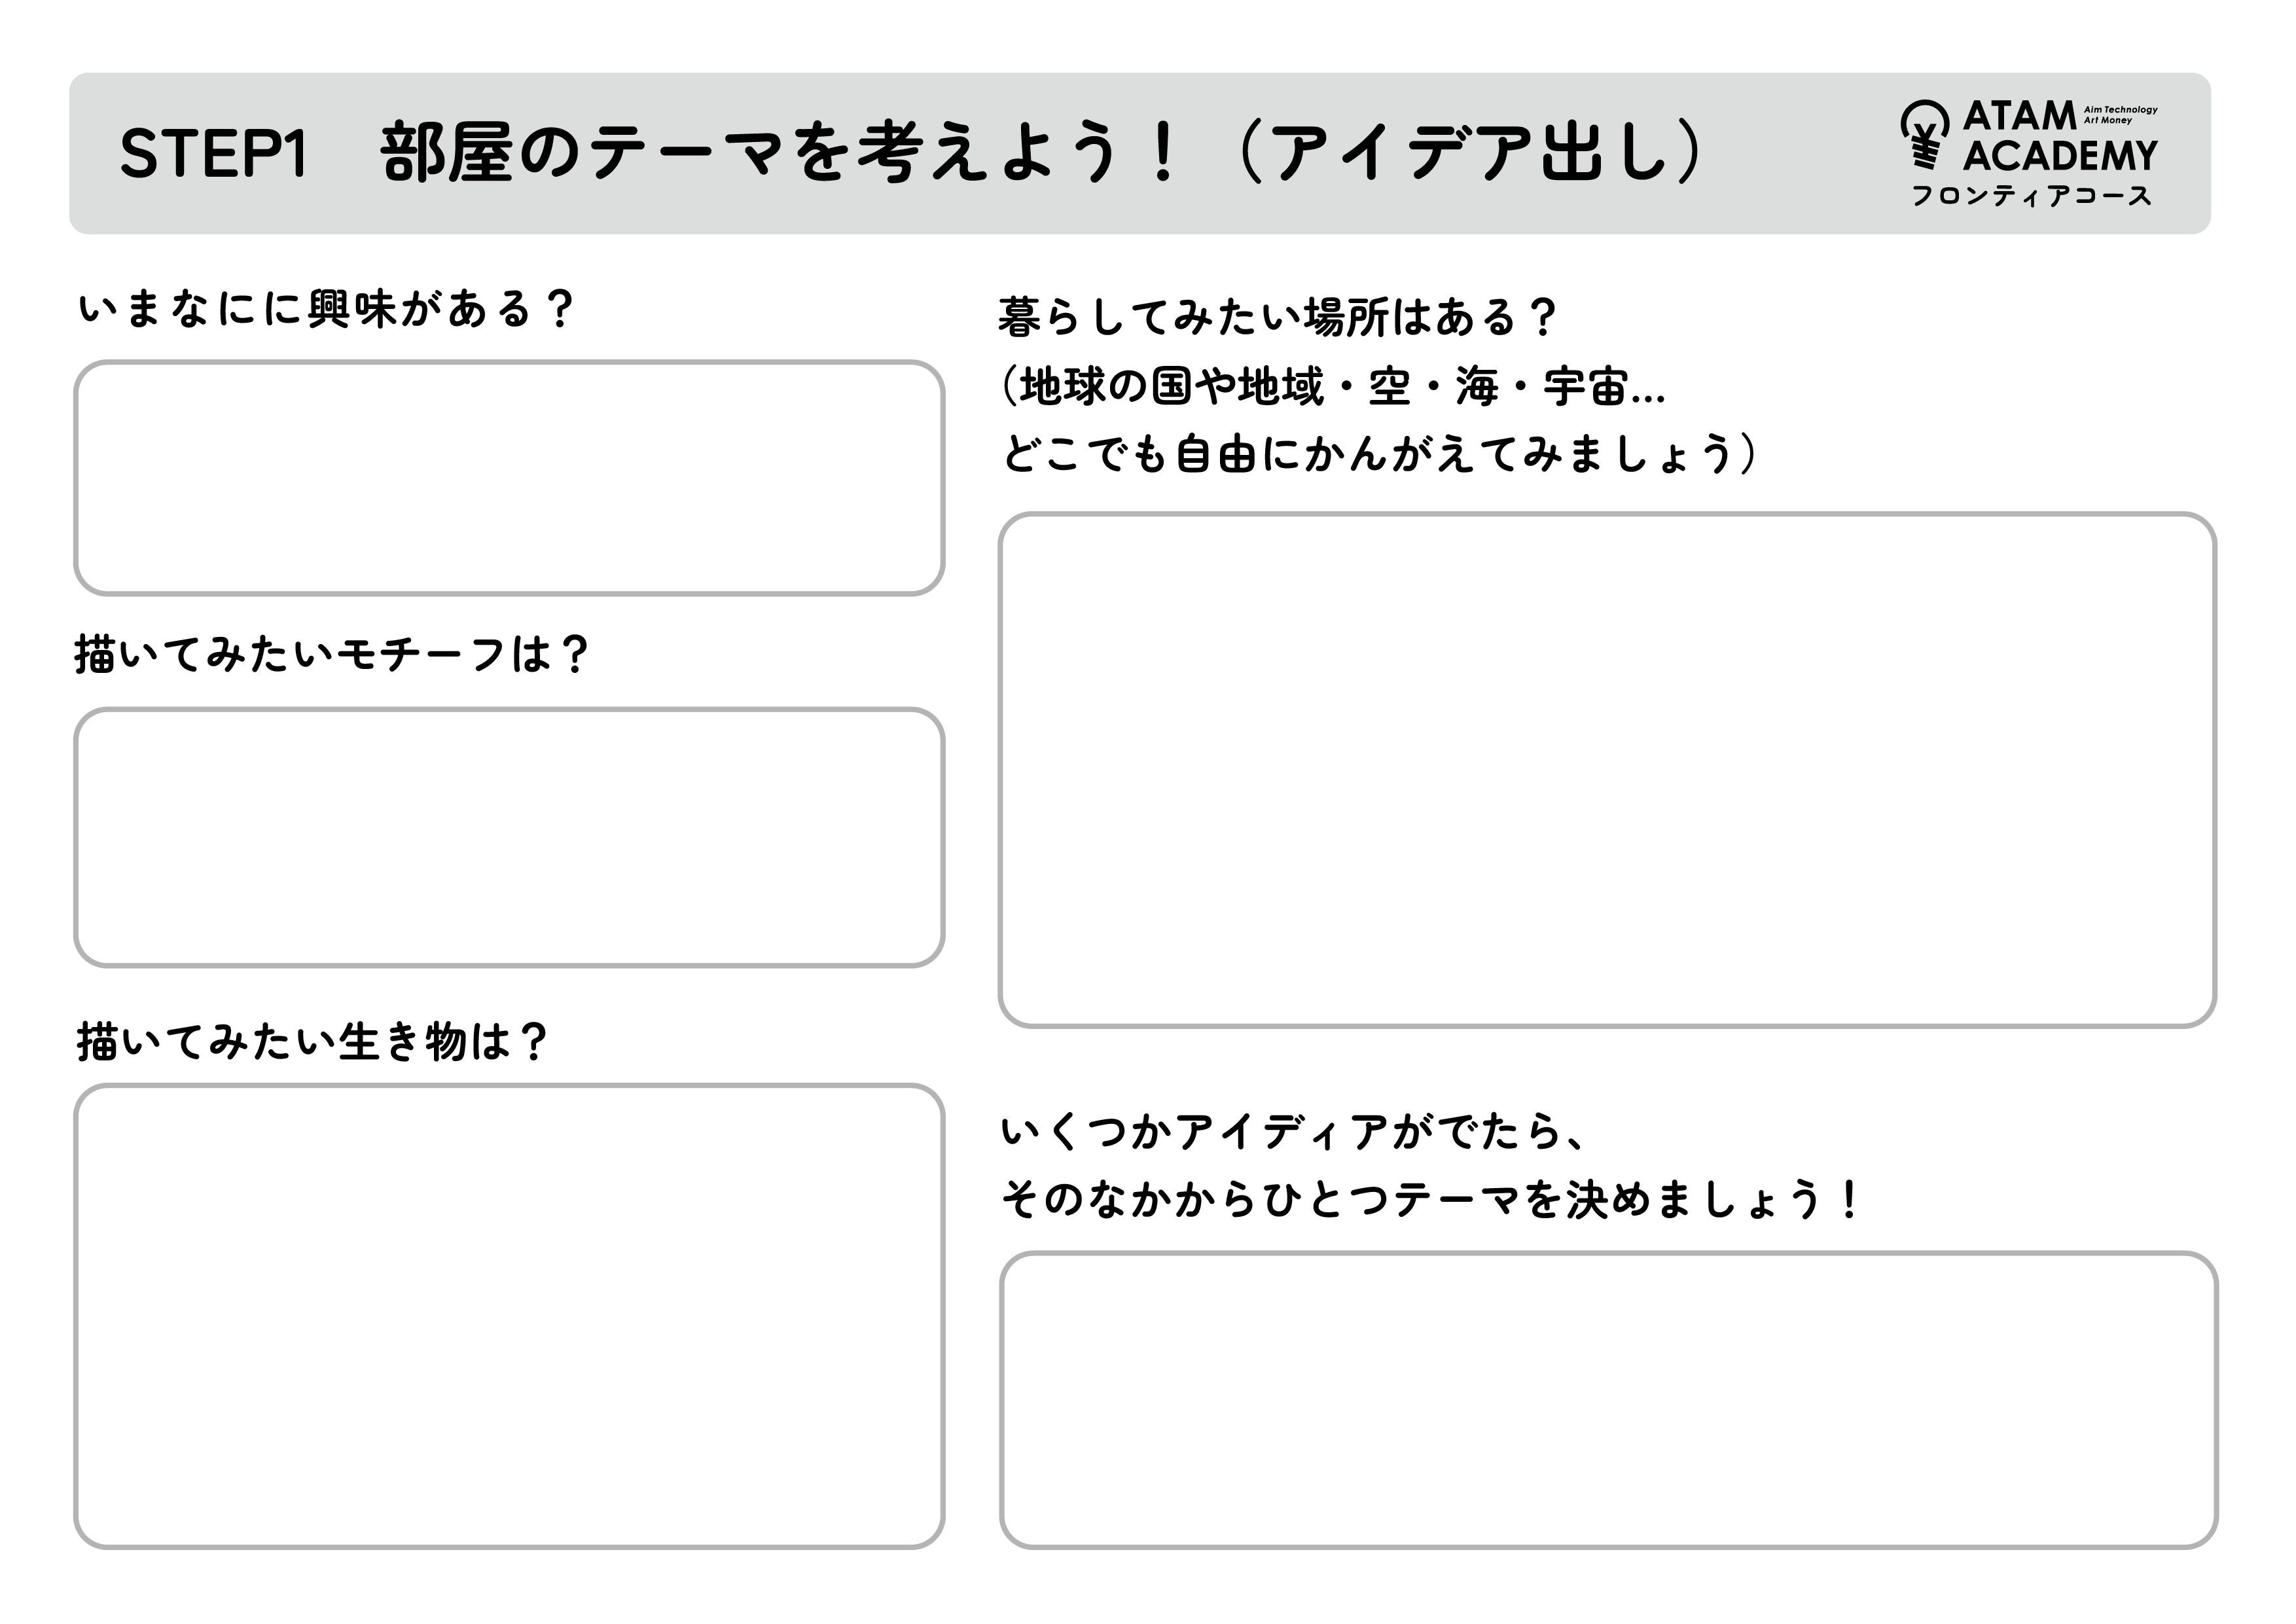
Task: Click the hint line 地球の国や地域・空・海・宇宙
Action: pos(1333,386)
